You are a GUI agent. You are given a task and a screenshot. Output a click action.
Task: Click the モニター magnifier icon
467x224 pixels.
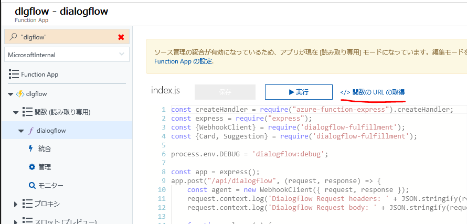coord(32,186)
